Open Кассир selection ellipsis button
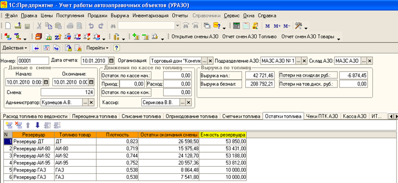The width and height of the screenshot is (398, 183). (183, 102)
